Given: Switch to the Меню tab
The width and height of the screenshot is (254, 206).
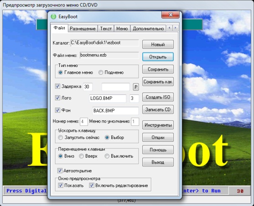Looking at the screenshot, I should point(122,29).
